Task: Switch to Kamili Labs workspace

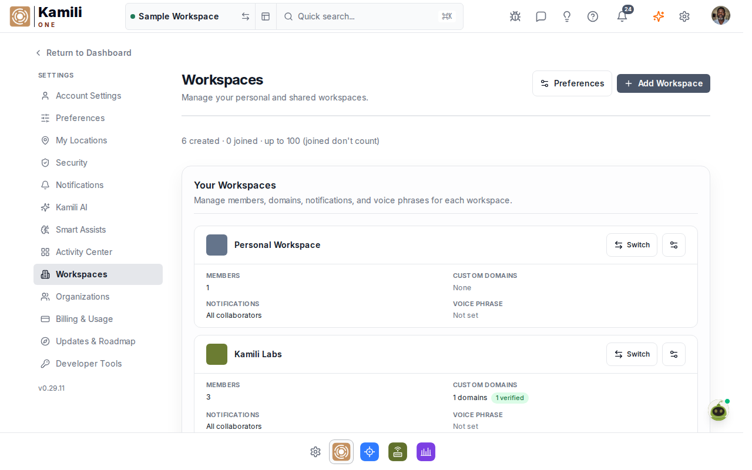Action: (632, 354)
